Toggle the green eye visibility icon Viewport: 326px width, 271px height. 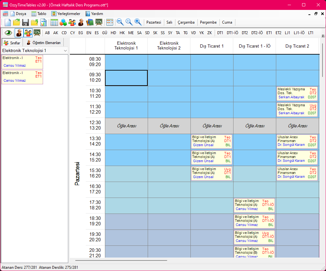coord(8,33)
